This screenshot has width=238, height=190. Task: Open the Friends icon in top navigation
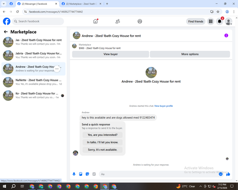pos(118,21)
